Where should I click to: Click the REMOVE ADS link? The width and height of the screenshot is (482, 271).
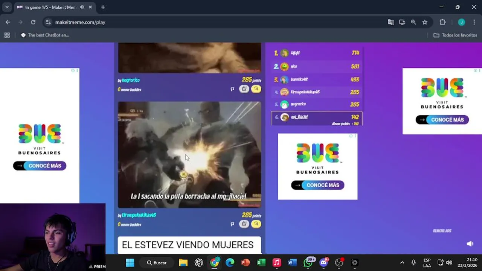(442, 231)
